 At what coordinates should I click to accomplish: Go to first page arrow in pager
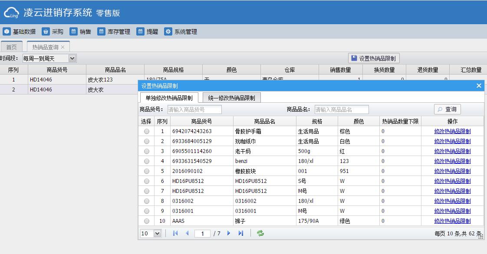(x=175, y=233)
